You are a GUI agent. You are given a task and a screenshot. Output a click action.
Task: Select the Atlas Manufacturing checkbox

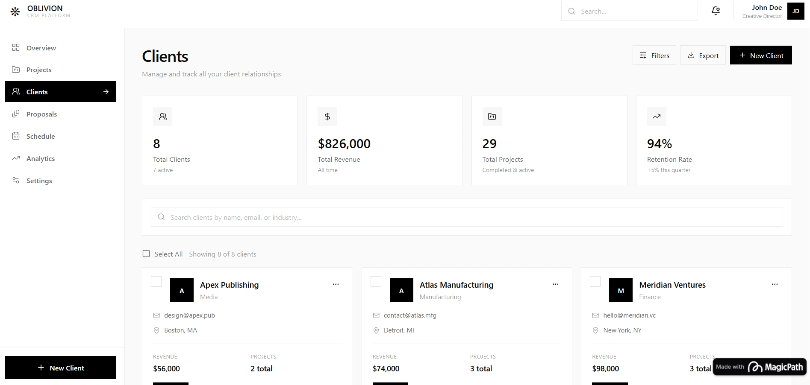click(x=376, y=282)
